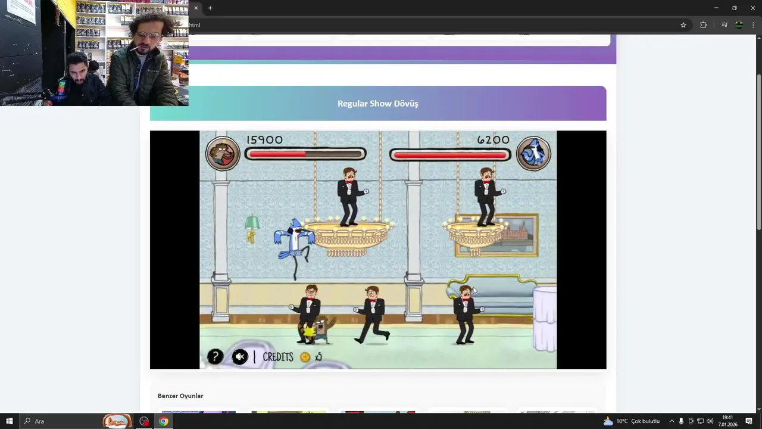The height and width of the screenshot is (429, 762).
Task: Open the volume speaker tray icon
Action: click(710, 421)
